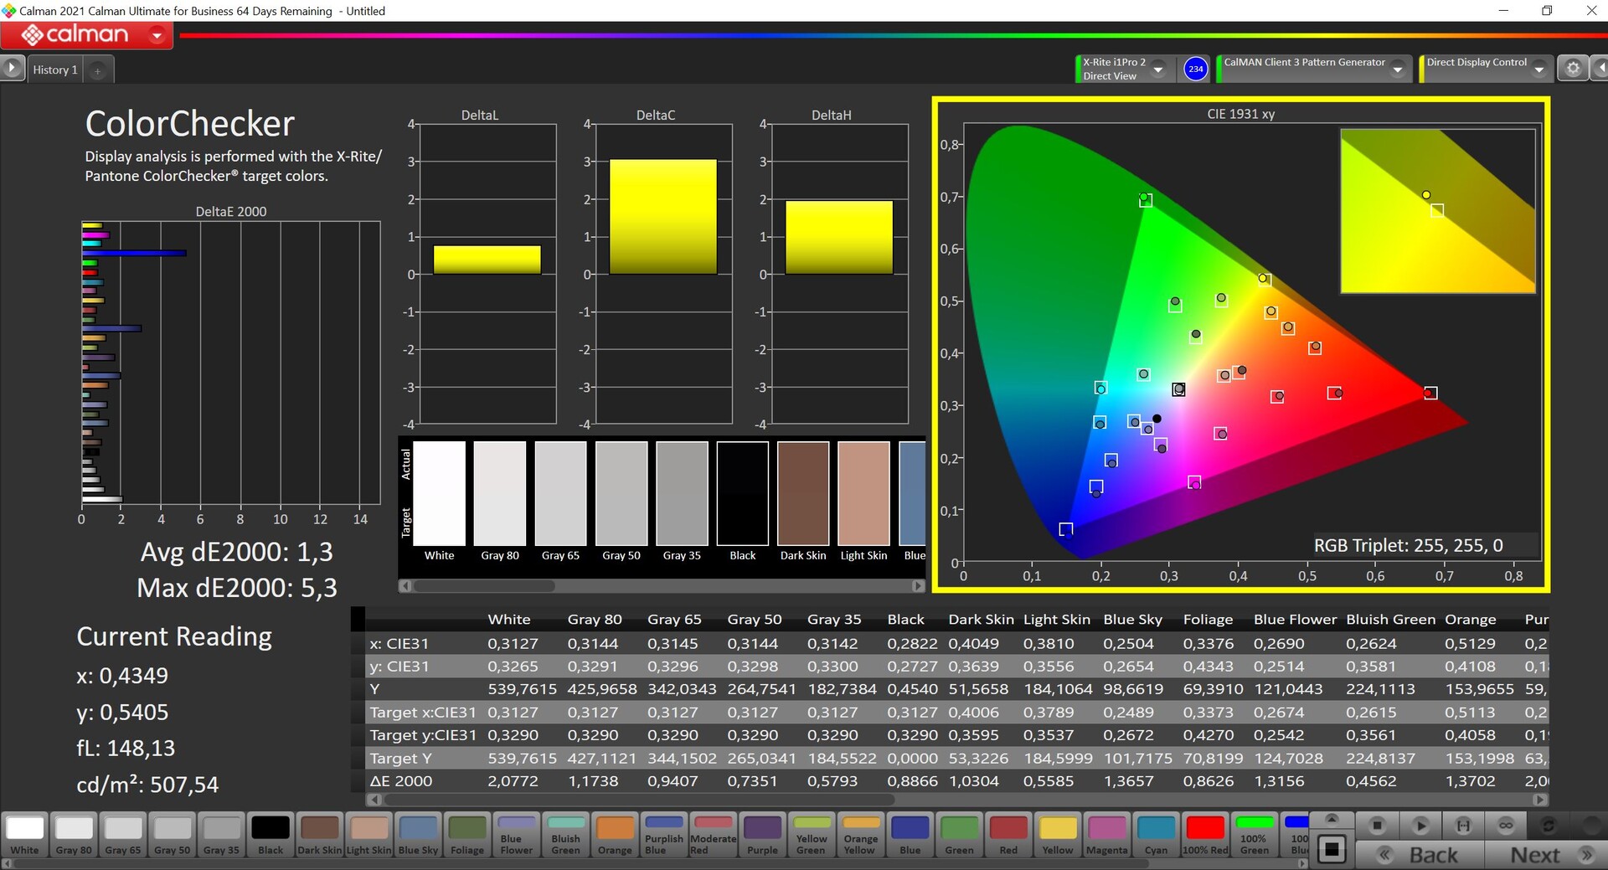Expand the left panel using play arrow
1608x870 pixels.
tap(12, 68)
